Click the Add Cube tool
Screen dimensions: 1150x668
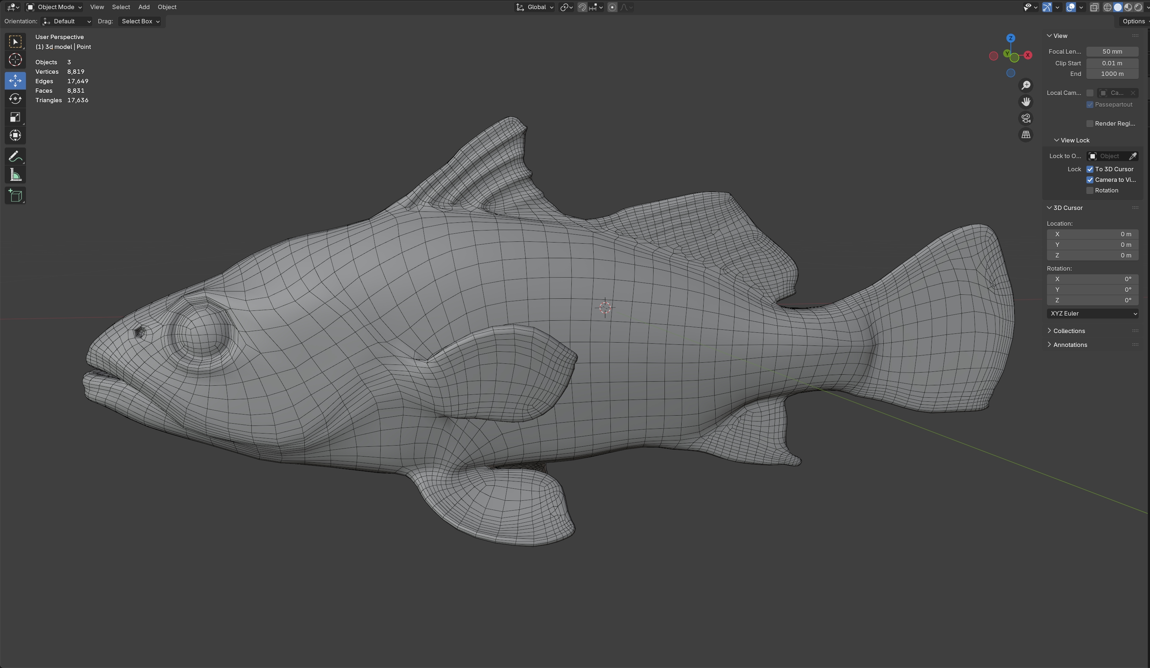click(x=15, y=196)
